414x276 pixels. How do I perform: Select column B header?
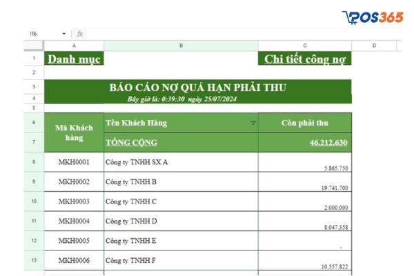(181, 46)
